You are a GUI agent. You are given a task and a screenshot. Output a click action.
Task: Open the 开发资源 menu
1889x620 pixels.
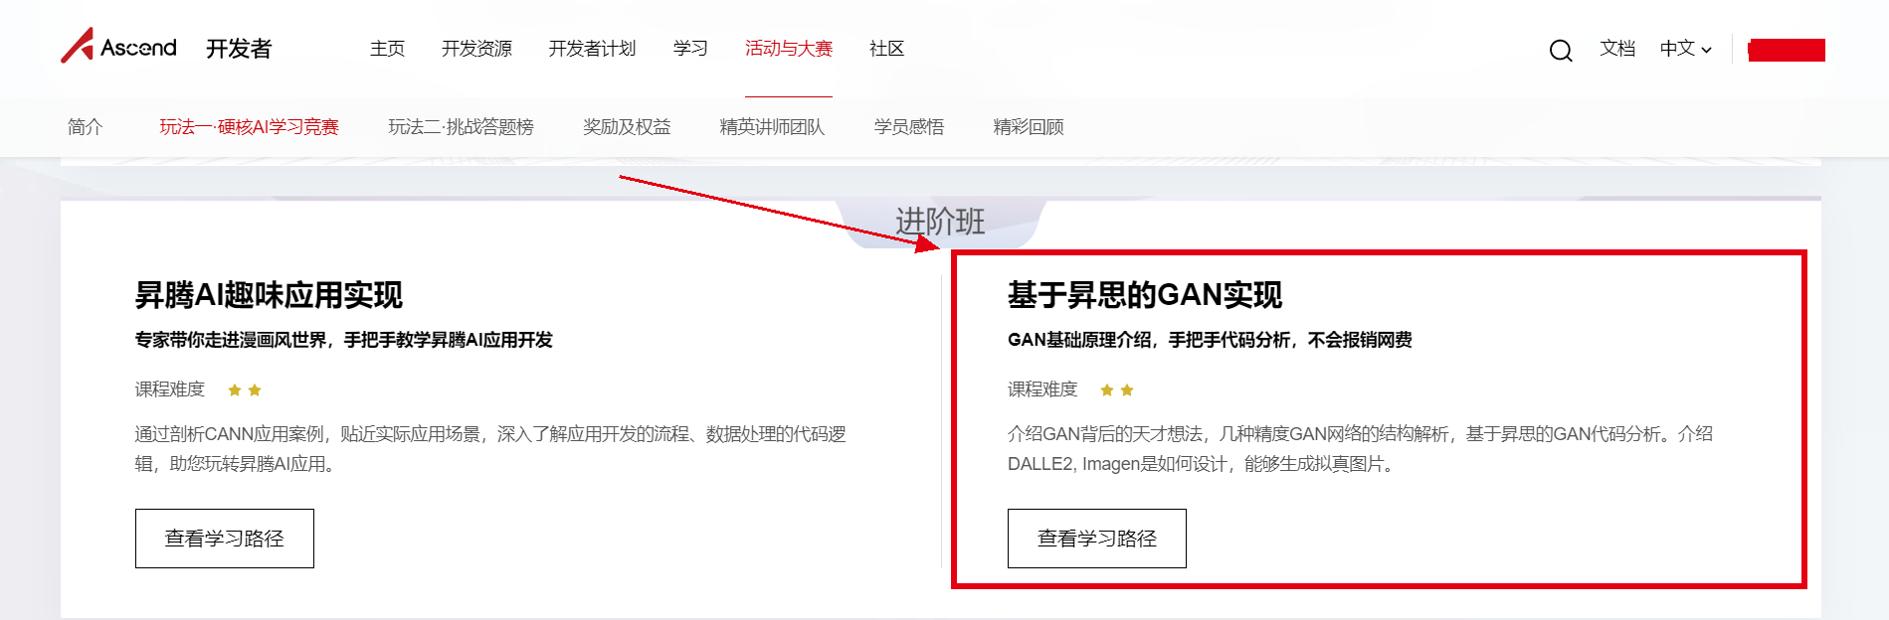click(x=476, y=49)
